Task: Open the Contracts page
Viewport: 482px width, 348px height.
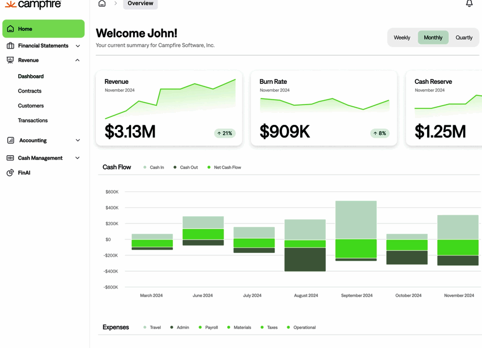Action: coord(30,91)
